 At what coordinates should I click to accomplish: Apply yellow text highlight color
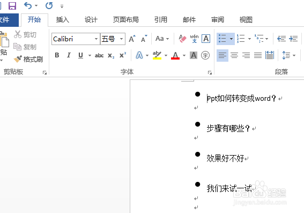coord(157,55)
